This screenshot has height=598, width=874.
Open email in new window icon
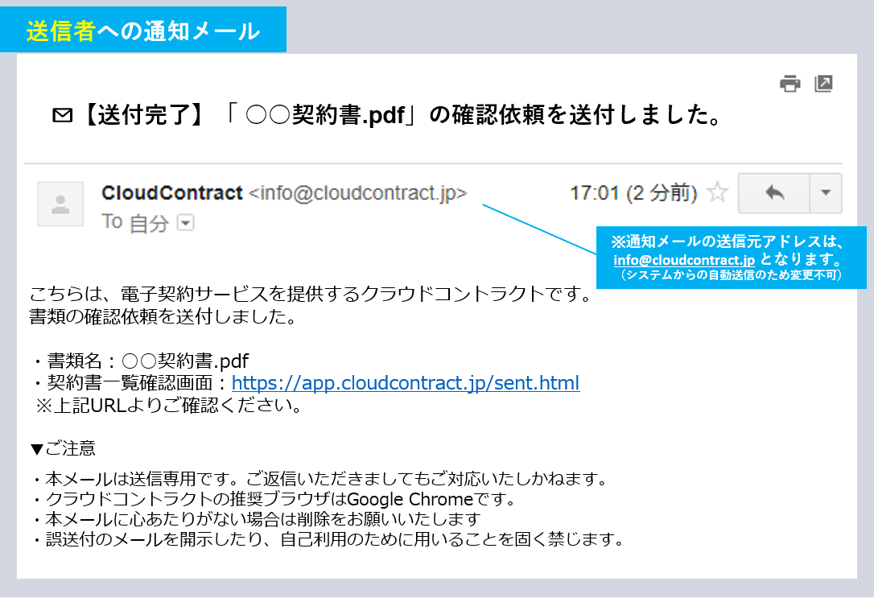(824, 84)
